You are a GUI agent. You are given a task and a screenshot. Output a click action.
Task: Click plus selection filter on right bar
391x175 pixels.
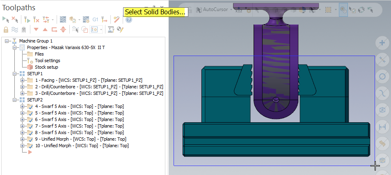[382, 43]
